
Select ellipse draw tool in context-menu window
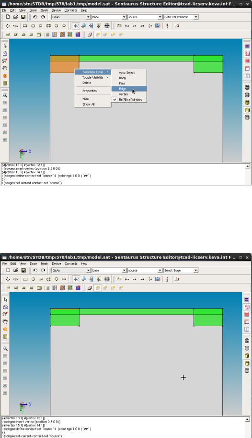(x=64, y=26)
